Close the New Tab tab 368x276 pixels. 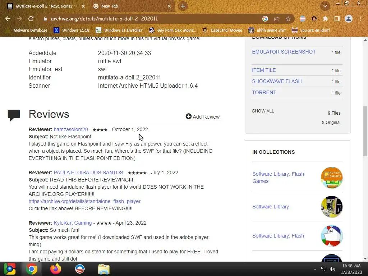(169, 6)
